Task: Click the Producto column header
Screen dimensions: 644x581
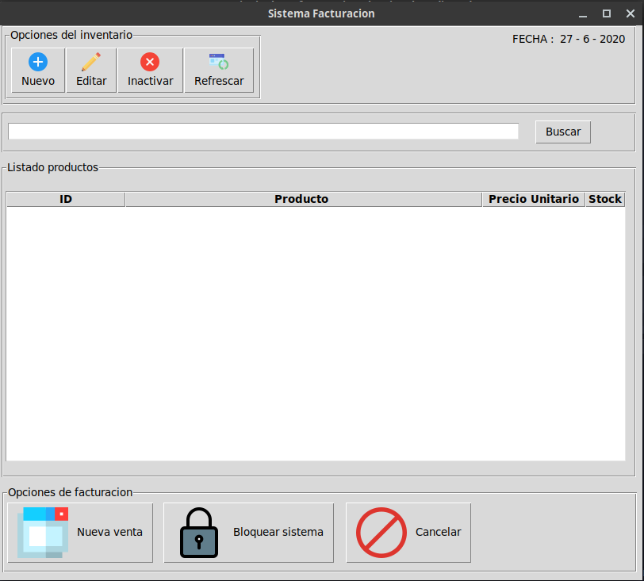Action: (301, 199)
